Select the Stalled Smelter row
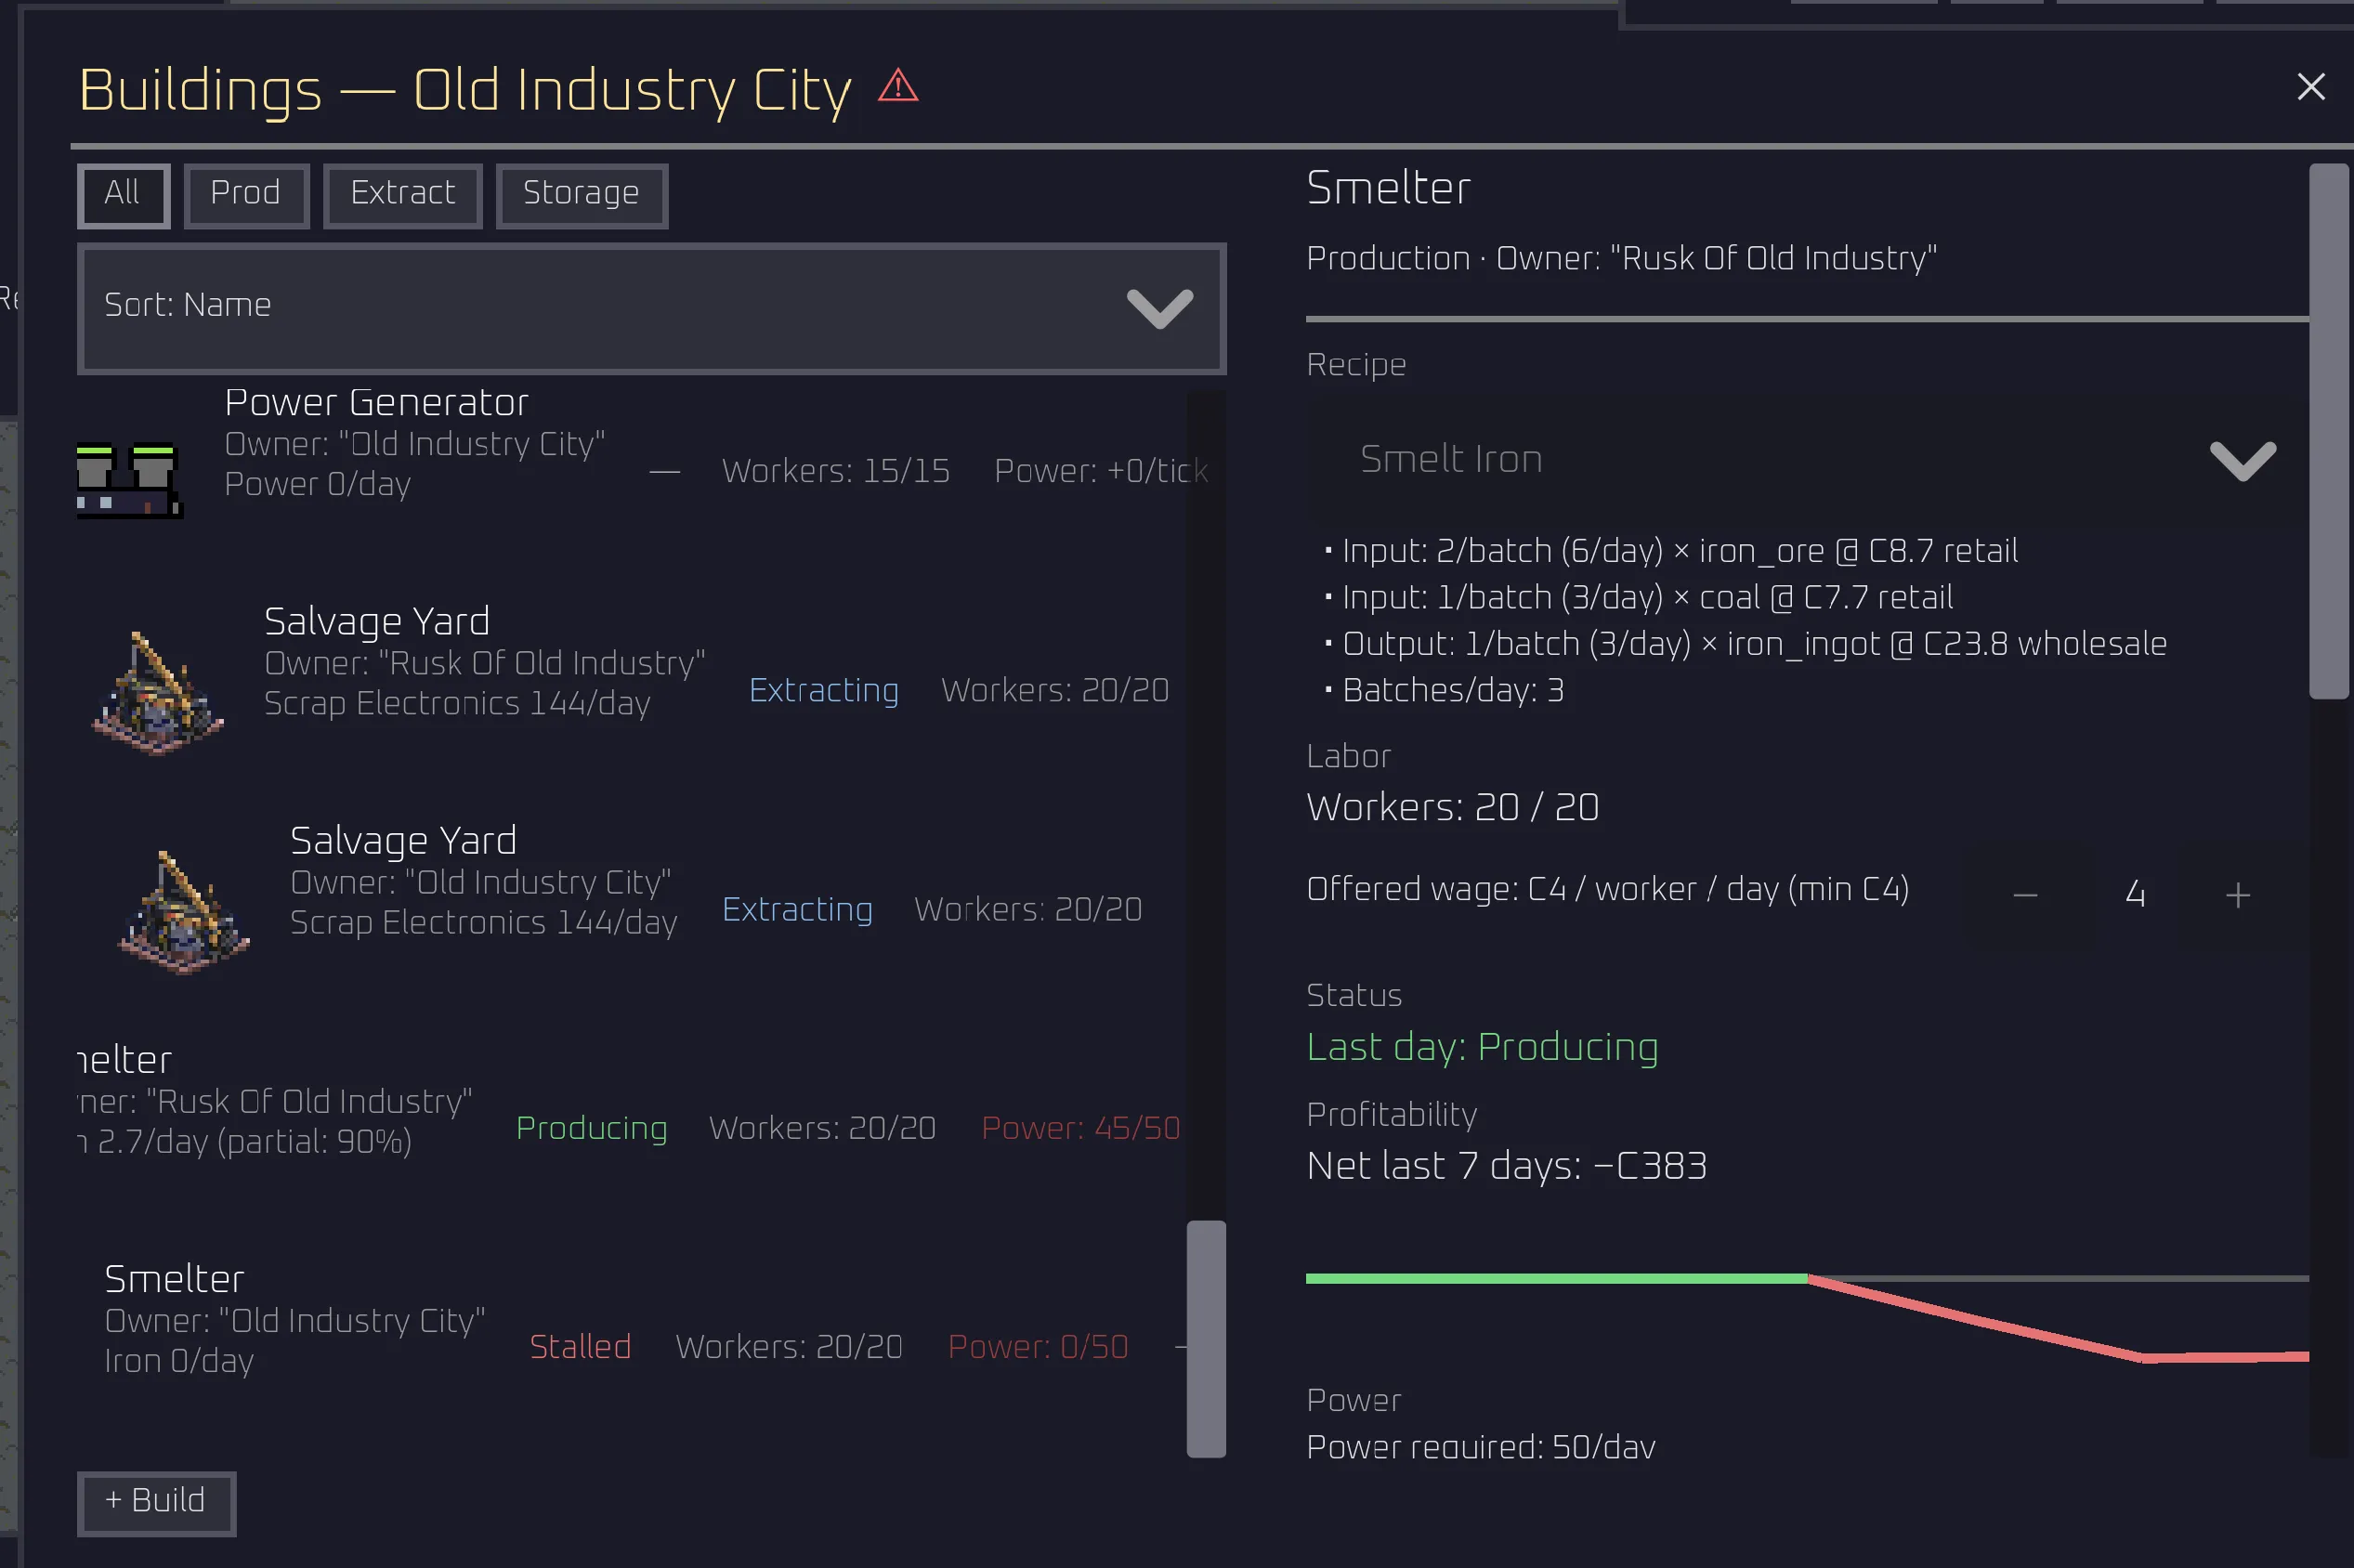Screen dimensions: 2354x1568 [630, 1319]
